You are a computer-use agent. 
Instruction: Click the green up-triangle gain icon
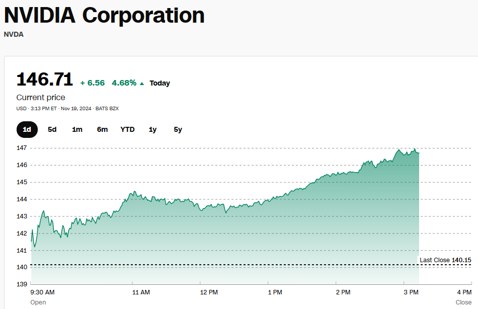[142, 83]
